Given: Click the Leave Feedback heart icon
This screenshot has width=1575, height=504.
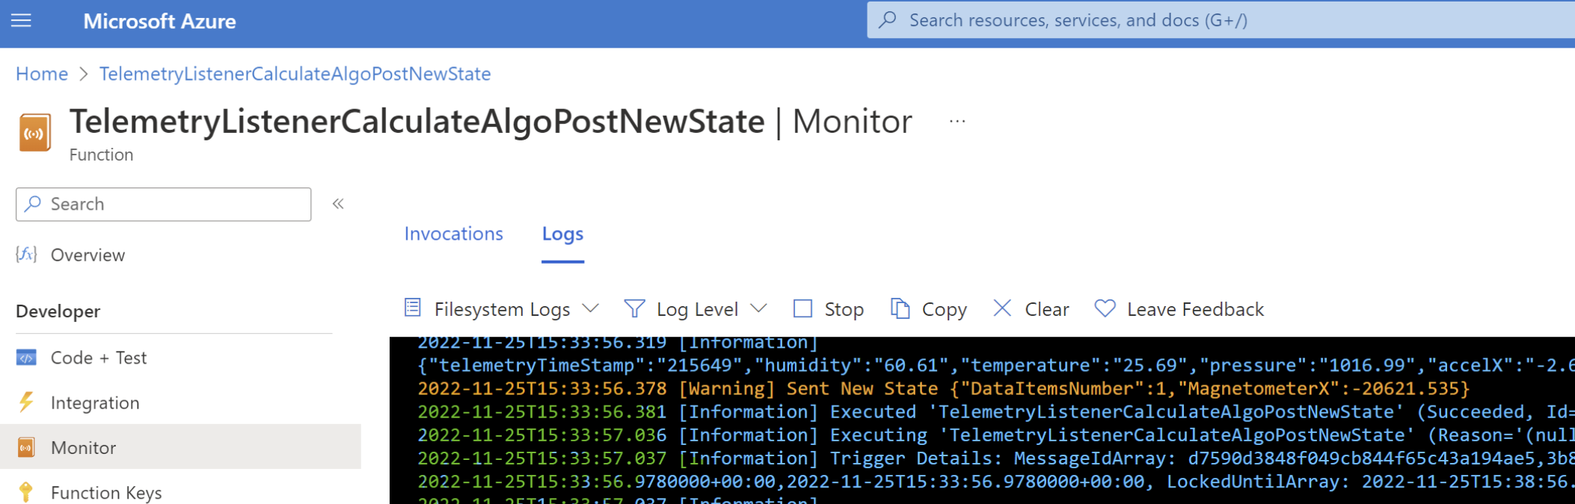Looking at the screenshot, I should 1105,308.
